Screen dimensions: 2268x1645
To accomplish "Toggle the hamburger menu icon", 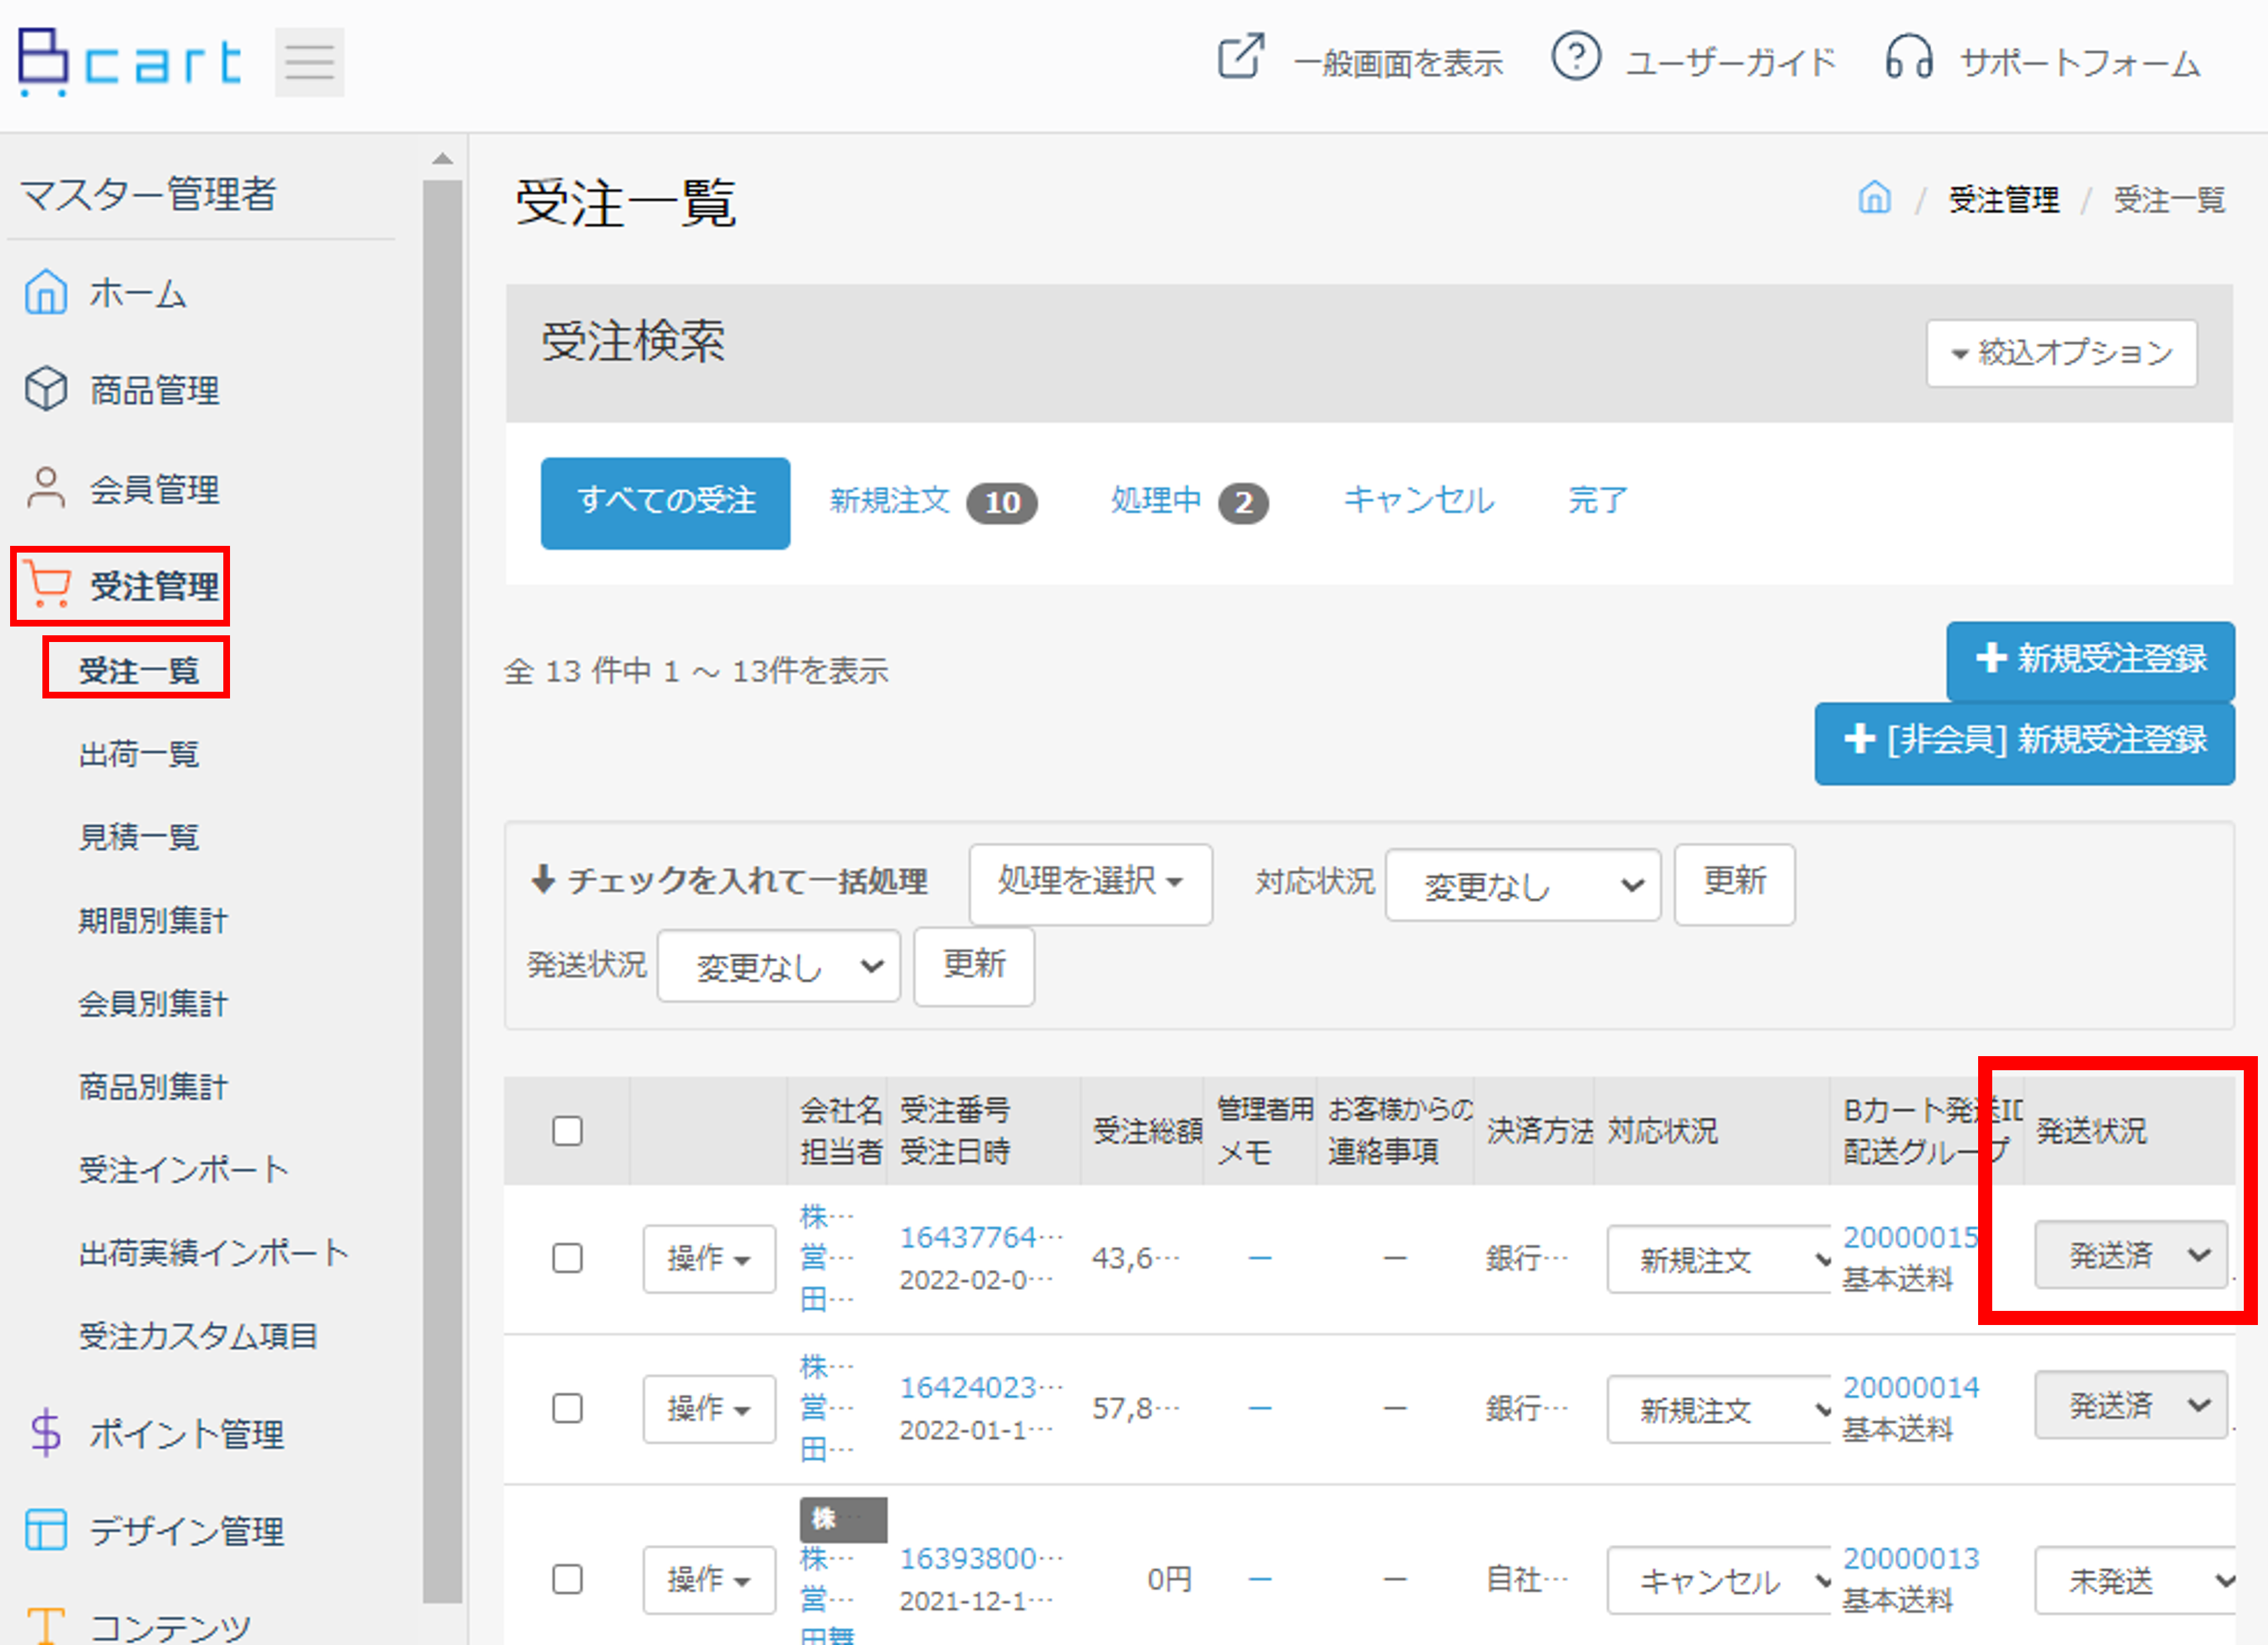I will 309,62.
